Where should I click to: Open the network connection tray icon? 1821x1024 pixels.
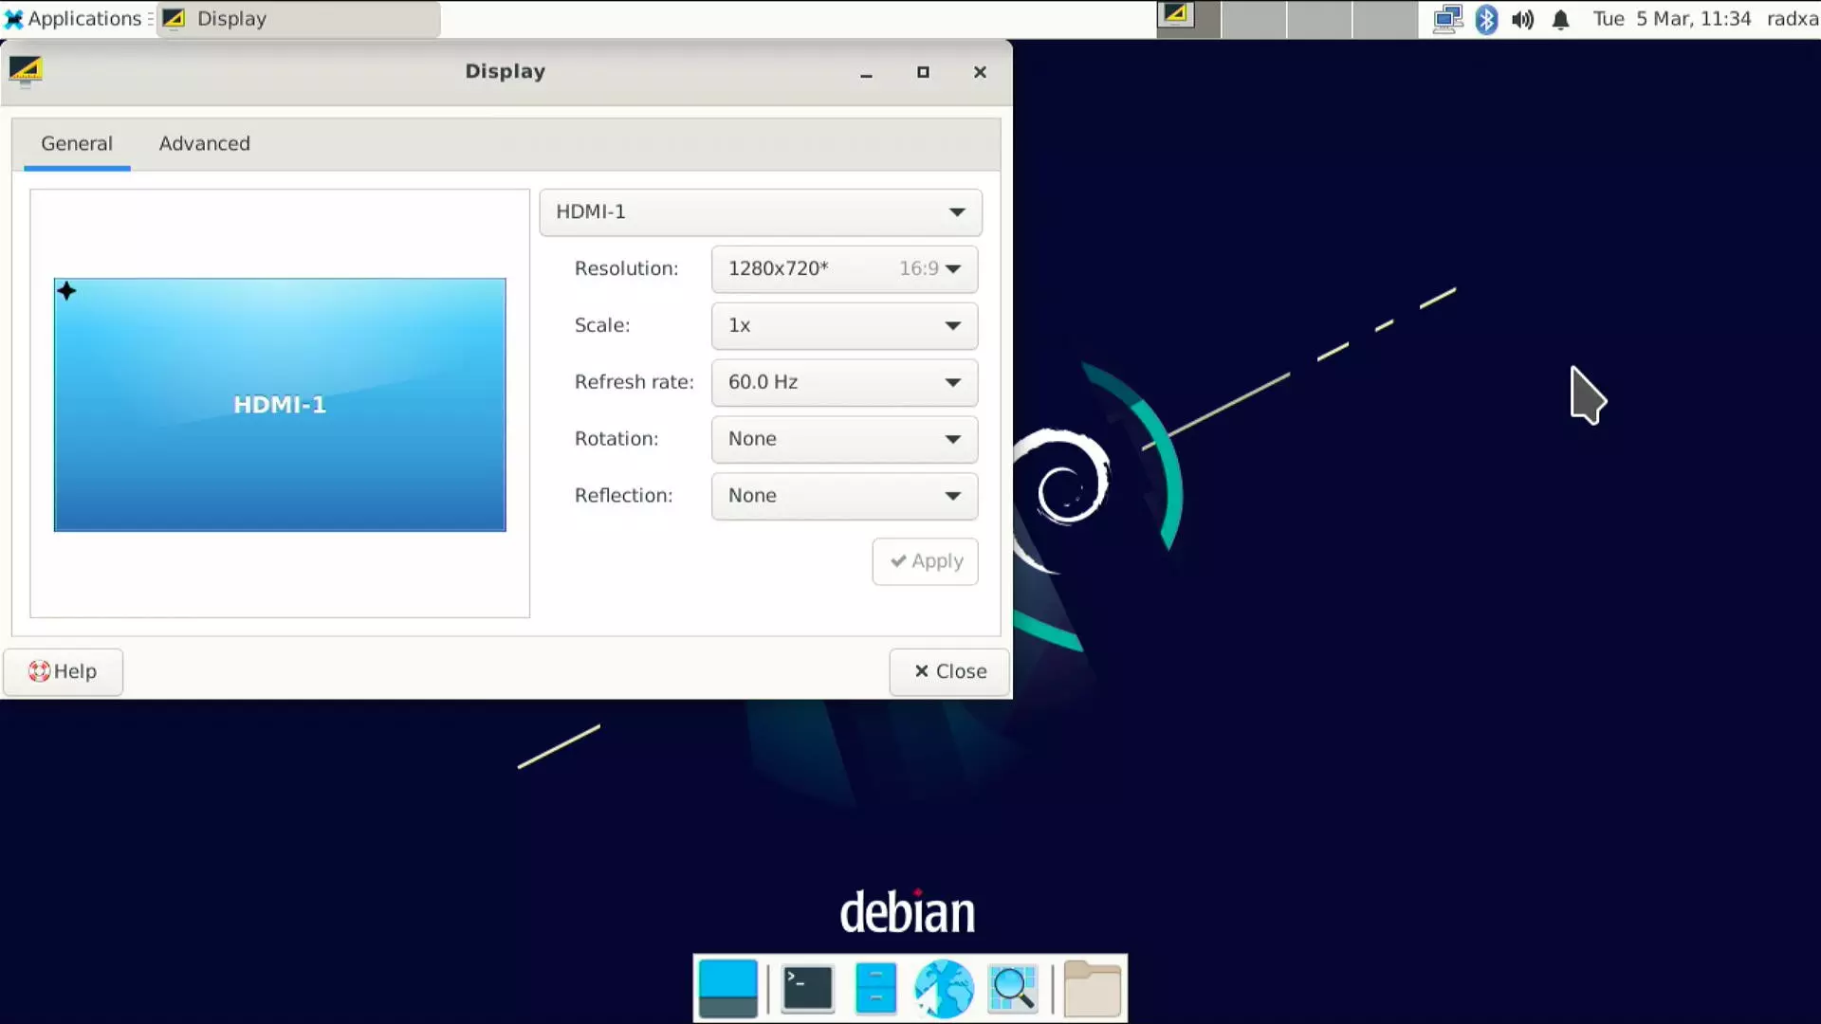pos(1448,19)
